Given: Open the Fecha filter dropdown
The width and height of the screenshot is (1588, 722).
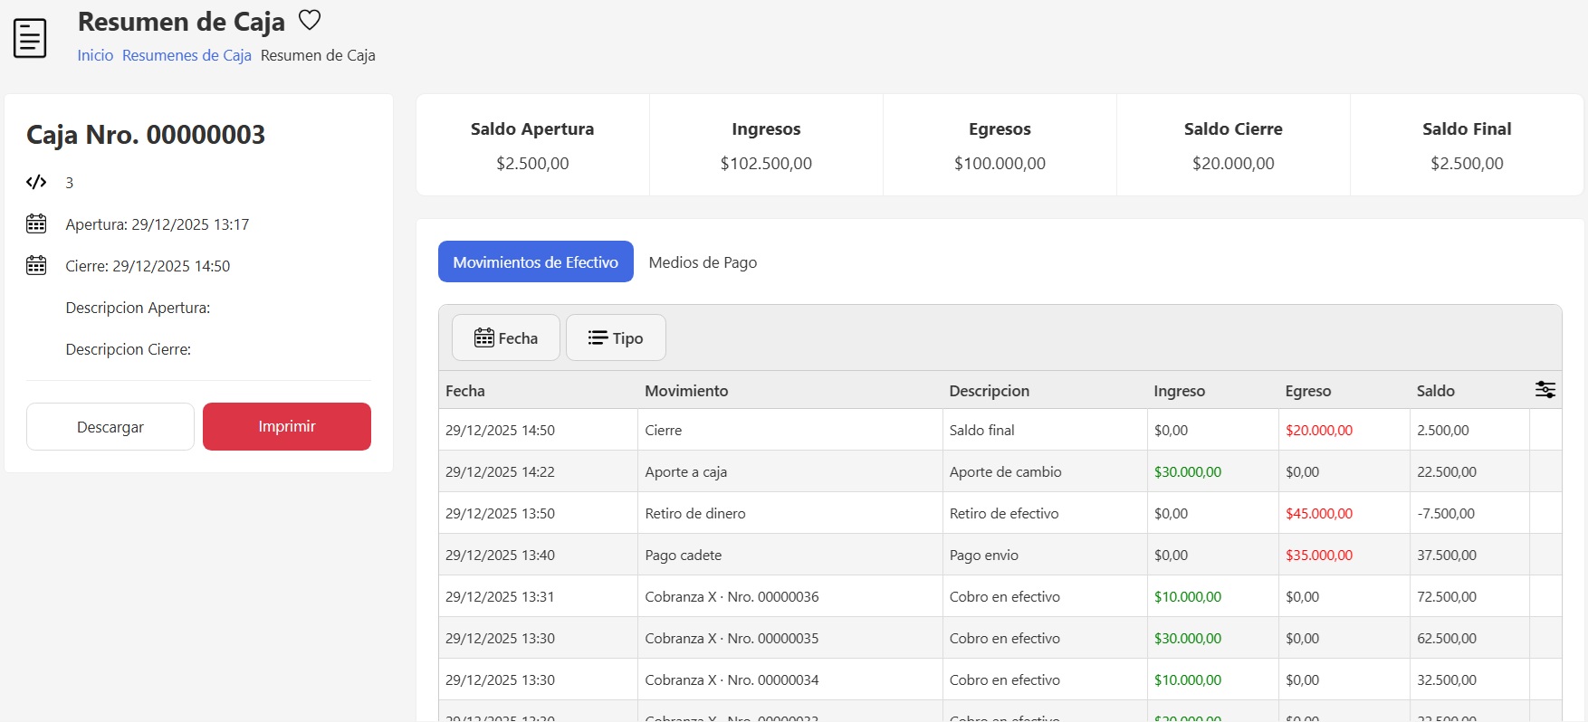Looking at the screenshot, I should [x=506, y=337].
